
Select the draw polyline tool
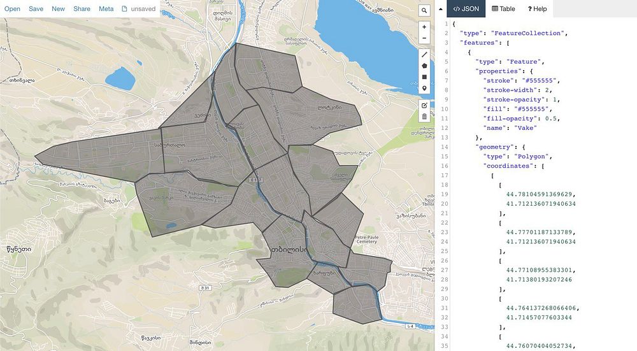424,55
